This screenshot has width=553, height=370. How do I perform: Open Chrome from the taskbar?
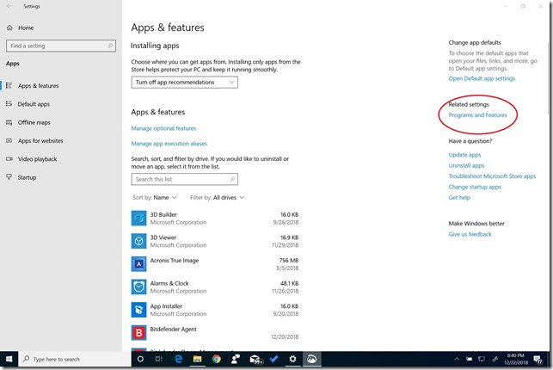[216, 359]
